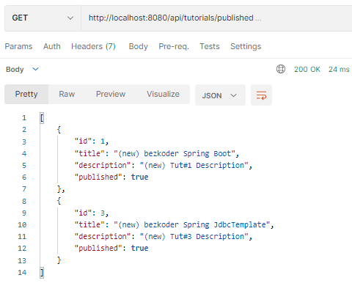Open the JSON format dropdown
The image size is (352, 286).
coord(220,95)
